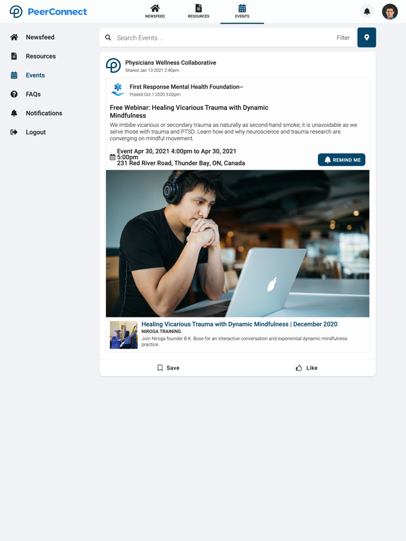
Task: Choose Logout in the sidebar
Action: pyautogui.click(x=36, y=132)
